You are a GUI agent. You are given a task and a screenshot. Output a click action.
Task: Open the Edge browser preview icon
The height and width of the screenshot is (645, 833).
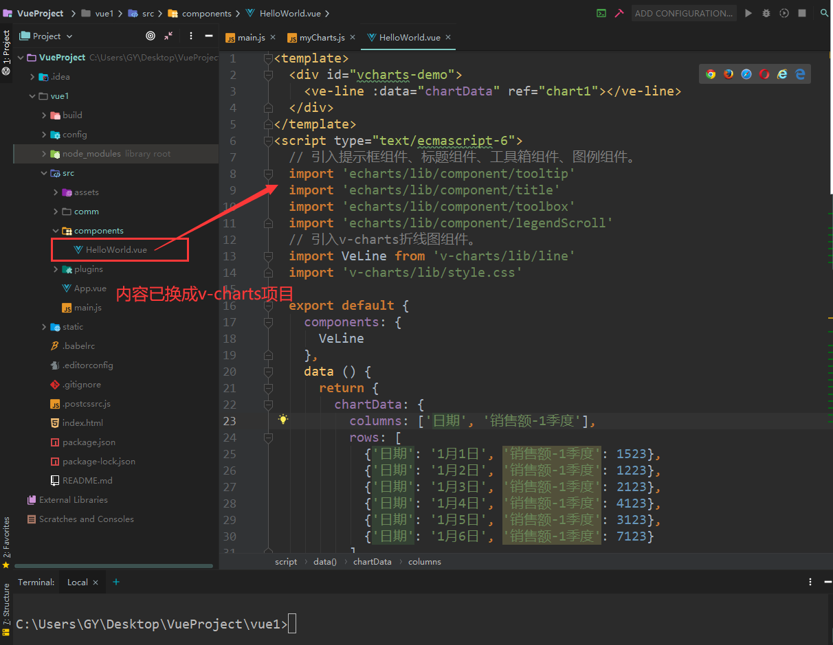coord(800,74)
